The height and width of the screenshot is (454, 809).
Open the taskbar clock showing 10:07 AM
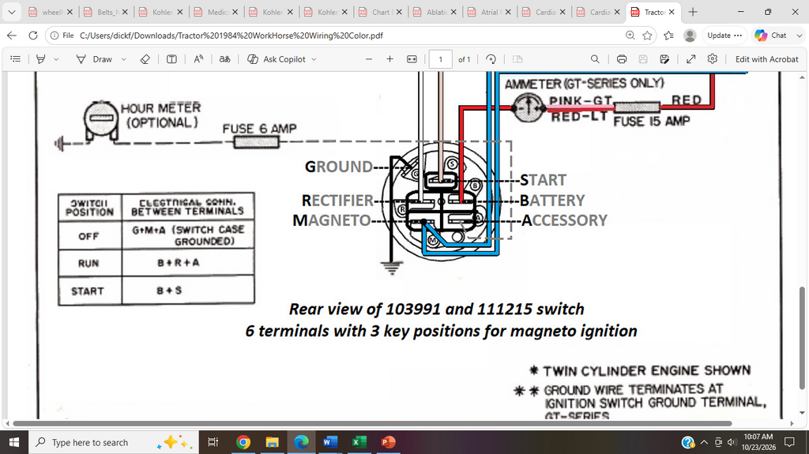click(758, 442)
